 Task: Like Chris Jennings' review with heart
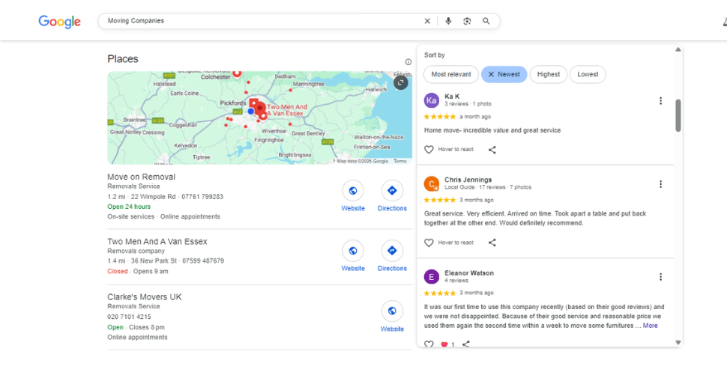(429, 243)
